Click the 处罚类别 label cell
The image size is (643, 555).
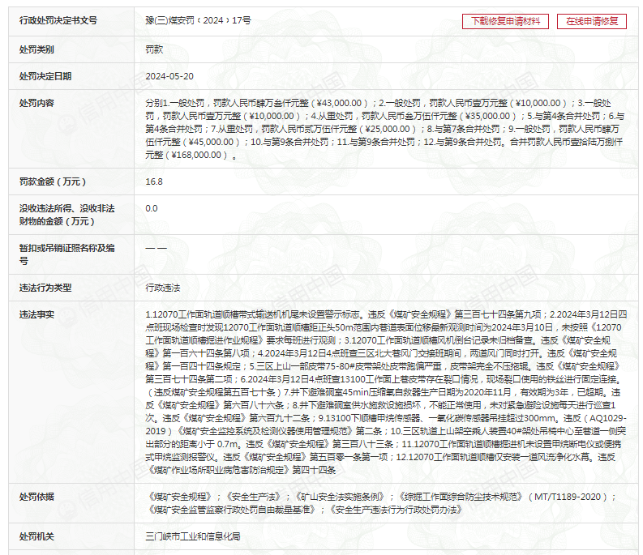click(x=37, y=49)
